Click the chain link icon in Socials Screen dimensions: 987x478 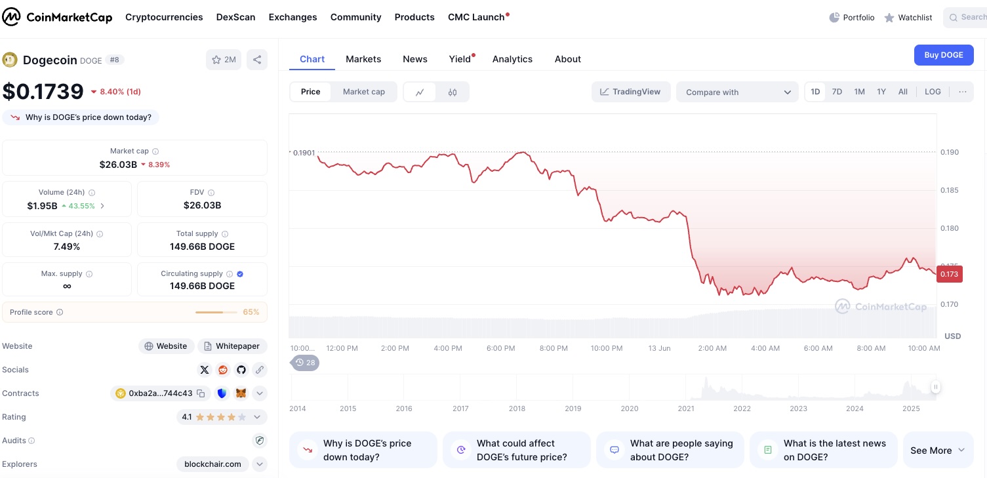click(260, 370)
